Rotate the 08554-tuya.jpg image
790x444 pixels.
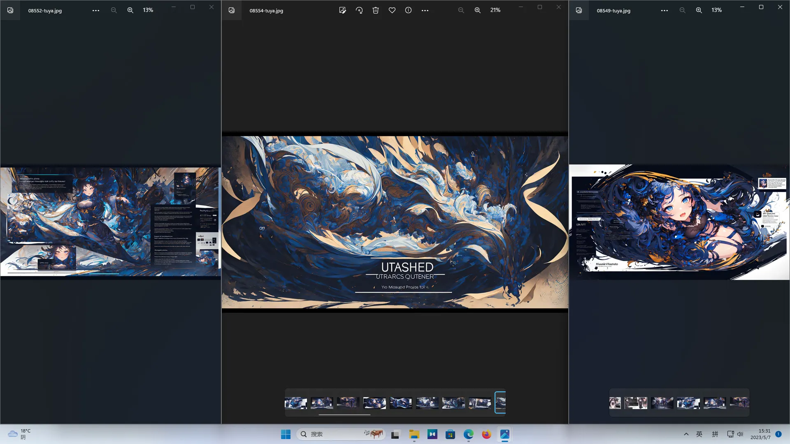click(359, 10)
